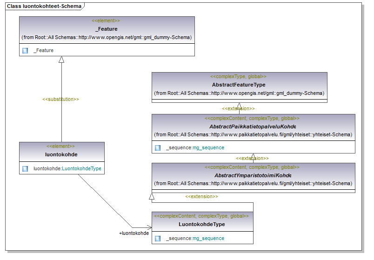Select the luontokohde element class header
The height and width of the screenshot is (260, 374).
pyautogui.click(x=62, y=152)
